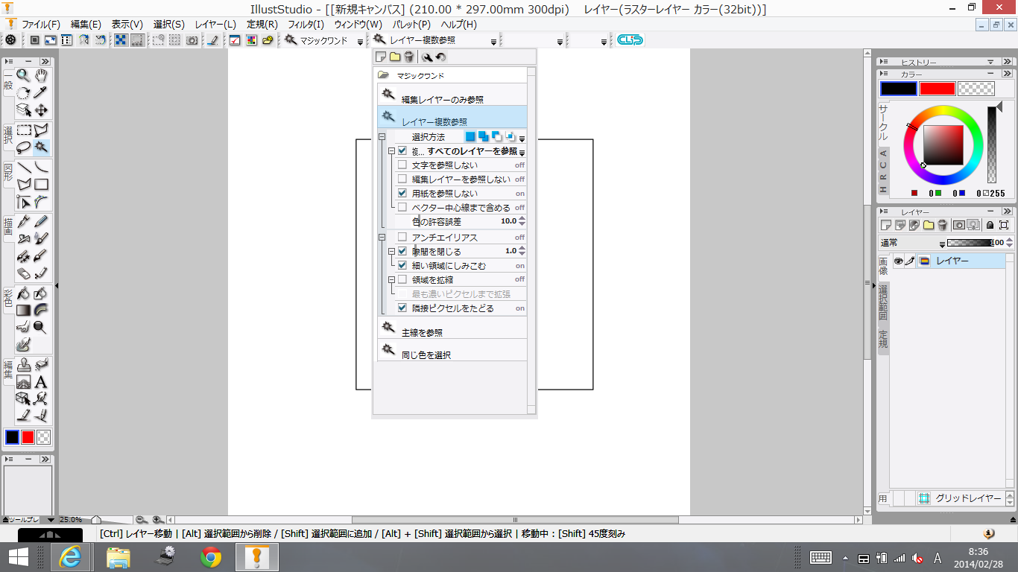Select the Rectangular marquee tool

pyautogui.click(x=24, y=130)
